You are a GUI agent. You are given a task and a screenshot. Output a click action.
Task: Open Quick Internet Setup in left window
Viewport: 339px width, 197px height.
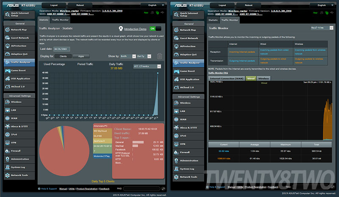tap(19, 14)
